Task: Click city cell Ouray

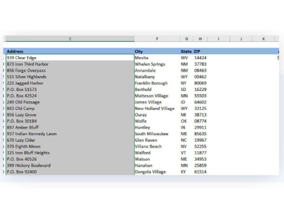Action: (157, 115)
